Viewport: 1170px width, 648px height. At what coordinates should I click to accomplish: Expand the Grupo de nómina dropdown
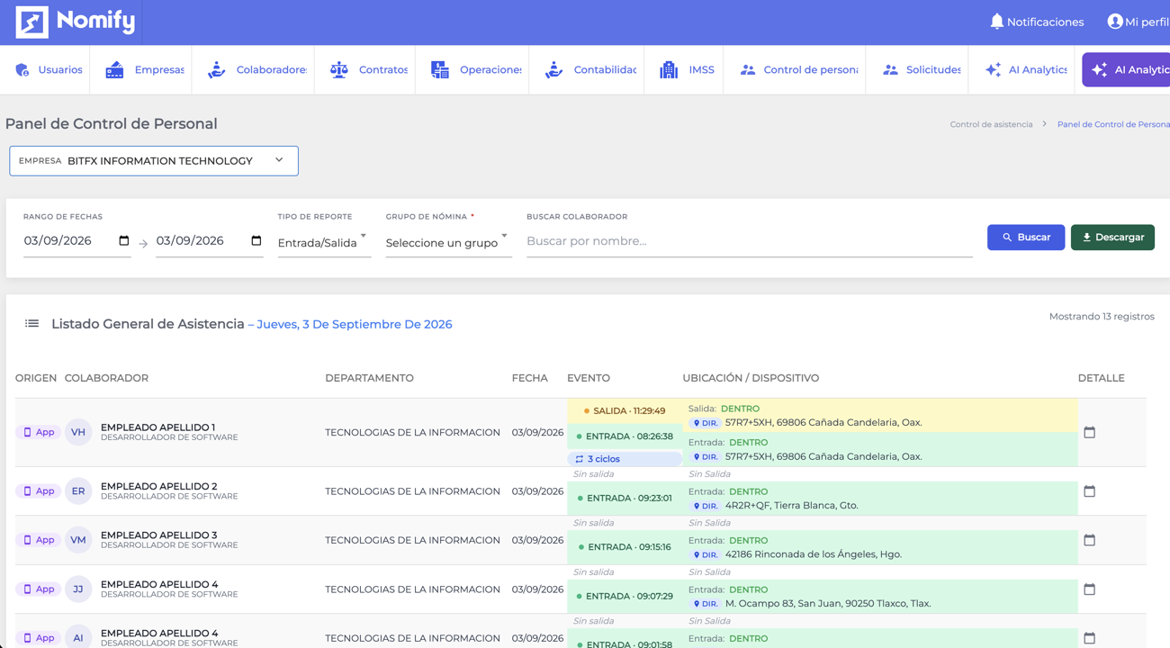click(448, 242)
